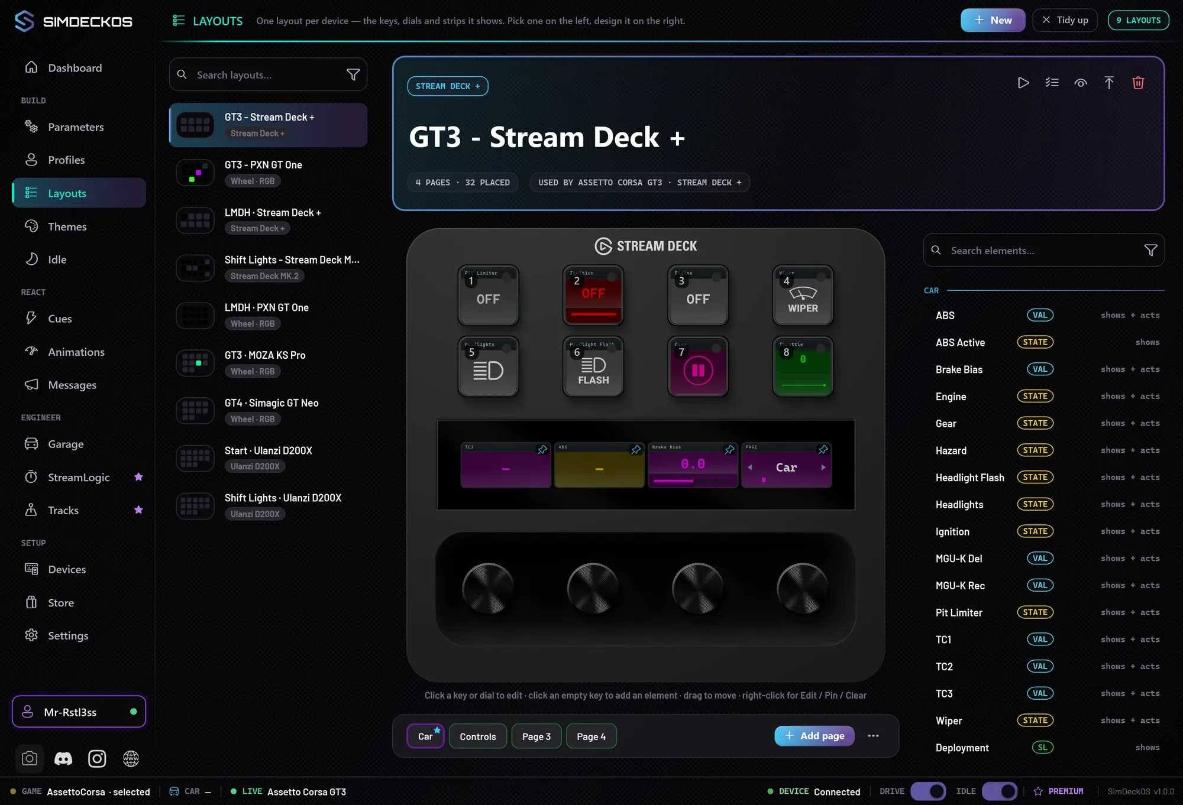The height and width of the screenshot is (805, 1183).
Task: Click the Instagram icon in the sidebar
Action: 97,758
